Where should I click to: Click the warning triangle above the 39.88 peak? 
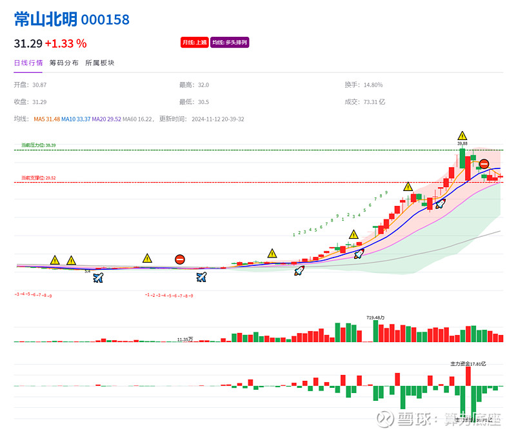click(462, 136)
